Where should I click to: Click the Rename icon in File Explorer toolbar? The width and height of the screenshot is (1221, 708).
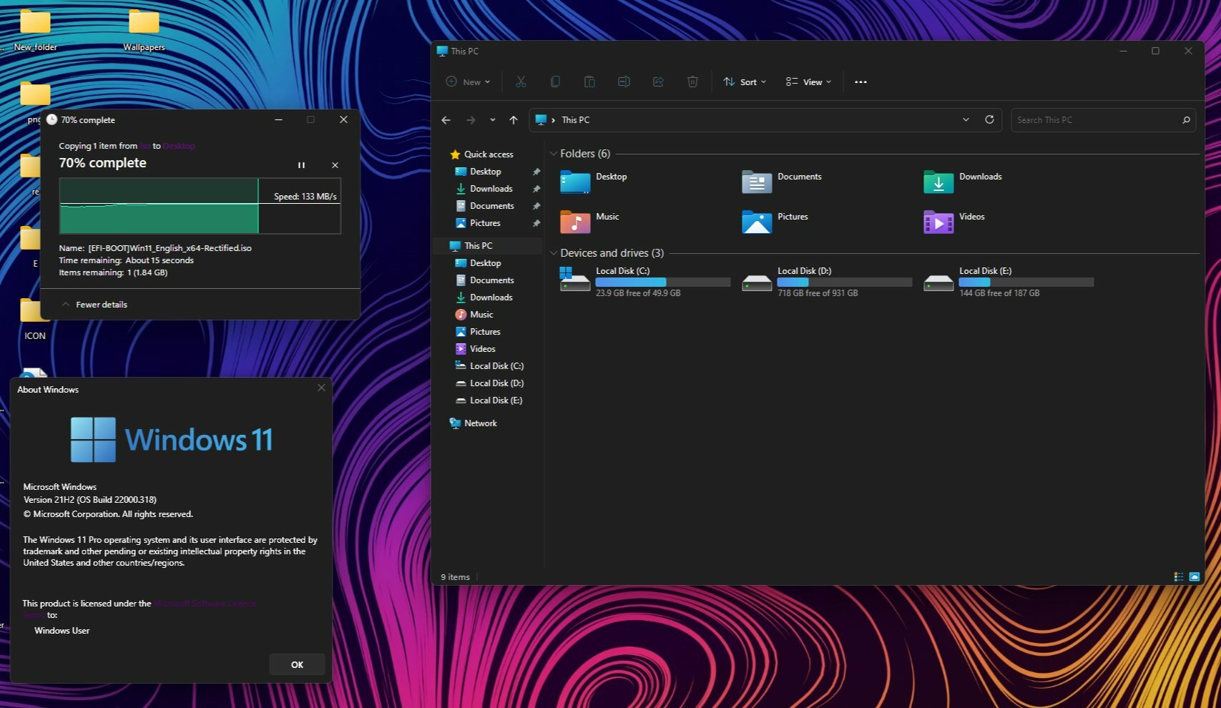click(624, 82)
